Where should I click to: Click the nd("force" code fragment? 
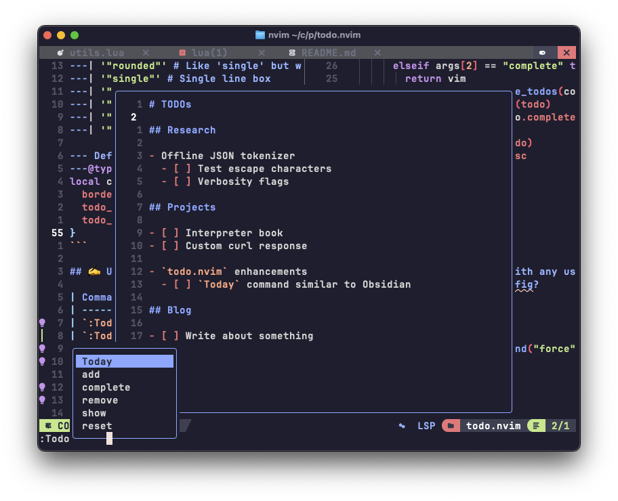pyautogui.click(x=545, y=349)
